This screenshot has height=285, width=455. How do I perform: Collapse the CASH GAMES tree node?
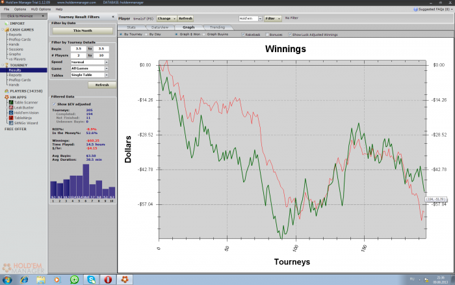[3, 30]
